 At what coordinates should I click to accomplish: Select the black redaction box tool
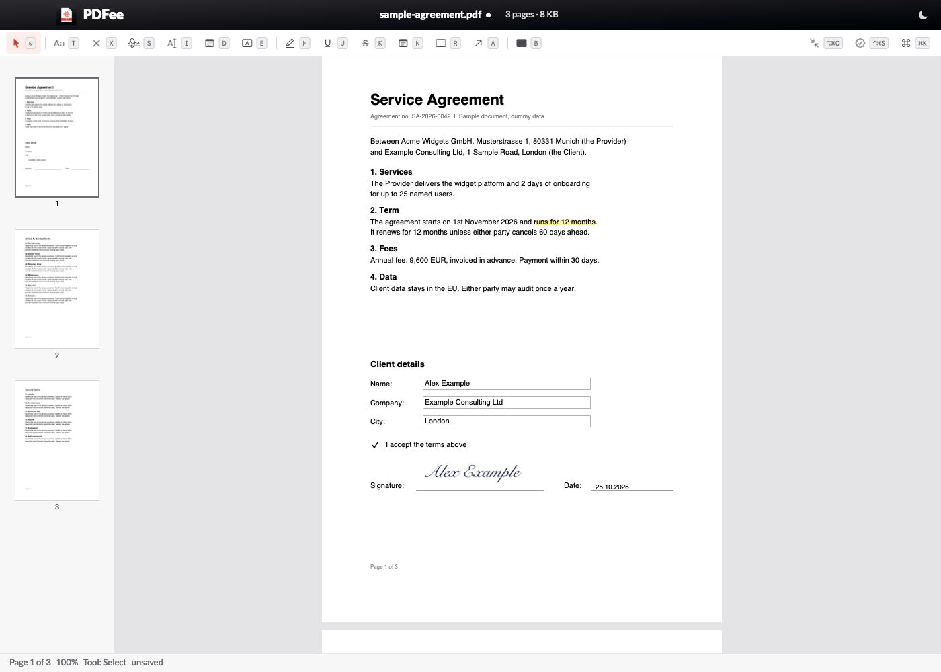point(528,43)
